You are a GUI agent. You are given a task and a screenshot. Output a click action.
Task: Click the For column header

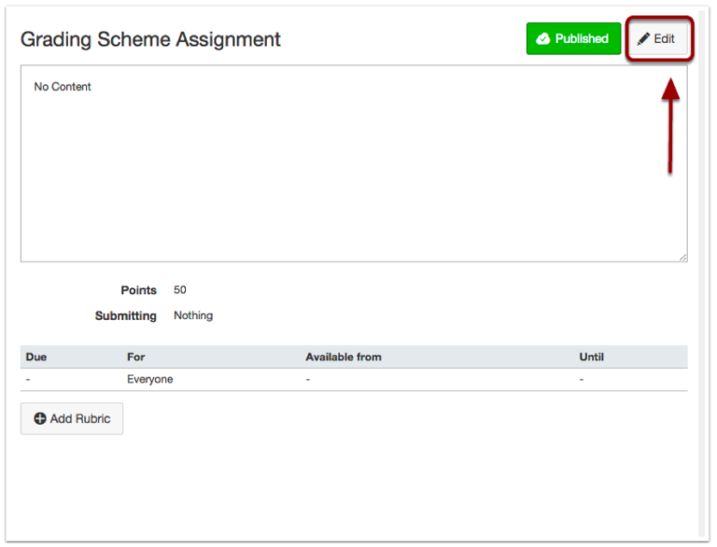pyautogui.click(x=135, y=358)
